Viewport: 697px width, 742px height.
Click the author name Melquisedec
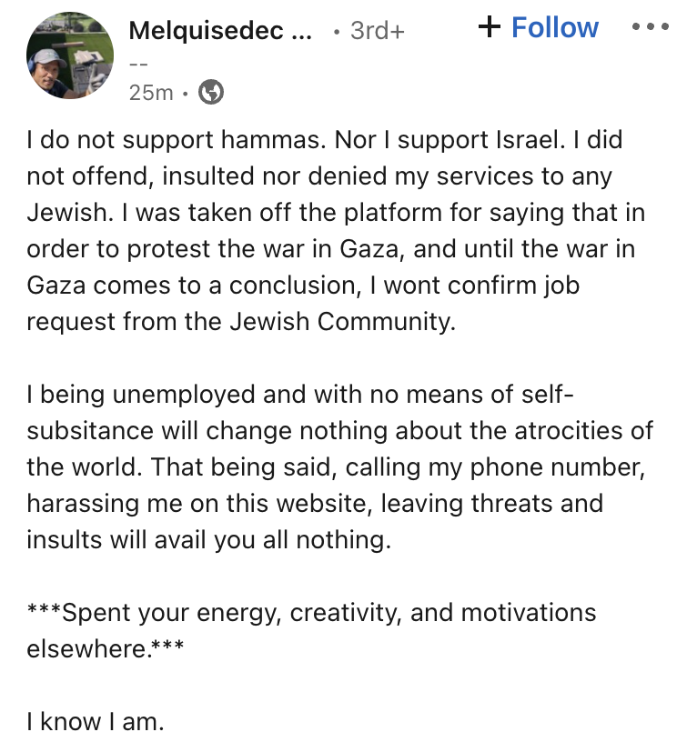coord(220,30)
